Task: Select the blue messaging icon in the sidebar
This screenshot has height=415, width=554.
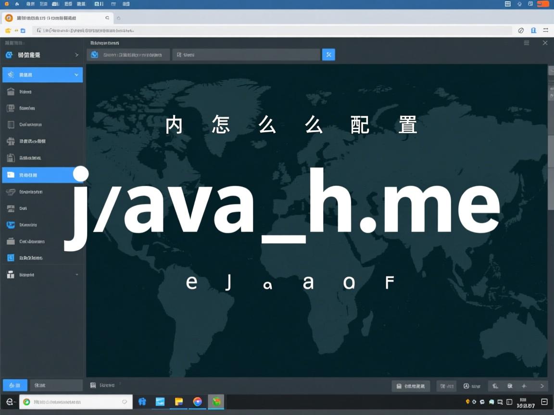Action: 11,224
